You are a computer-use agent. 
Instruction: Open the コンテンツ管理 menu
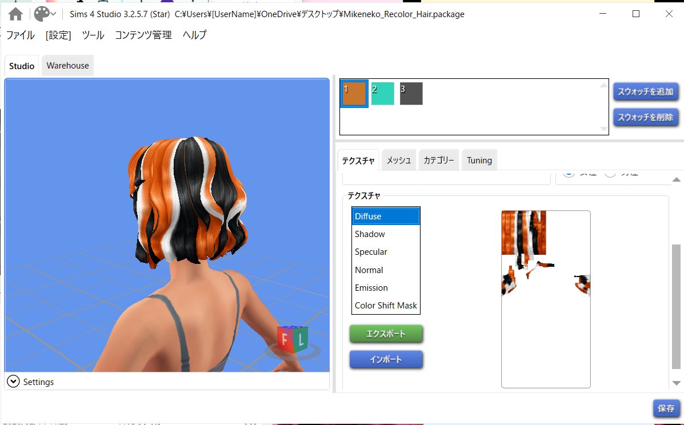coord(143,35)
